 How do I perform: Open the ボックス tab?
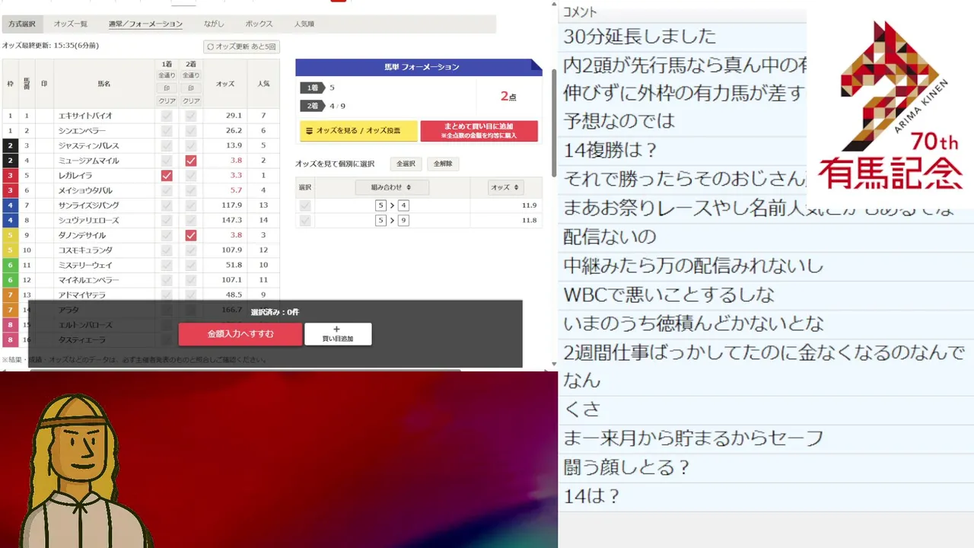259,24
